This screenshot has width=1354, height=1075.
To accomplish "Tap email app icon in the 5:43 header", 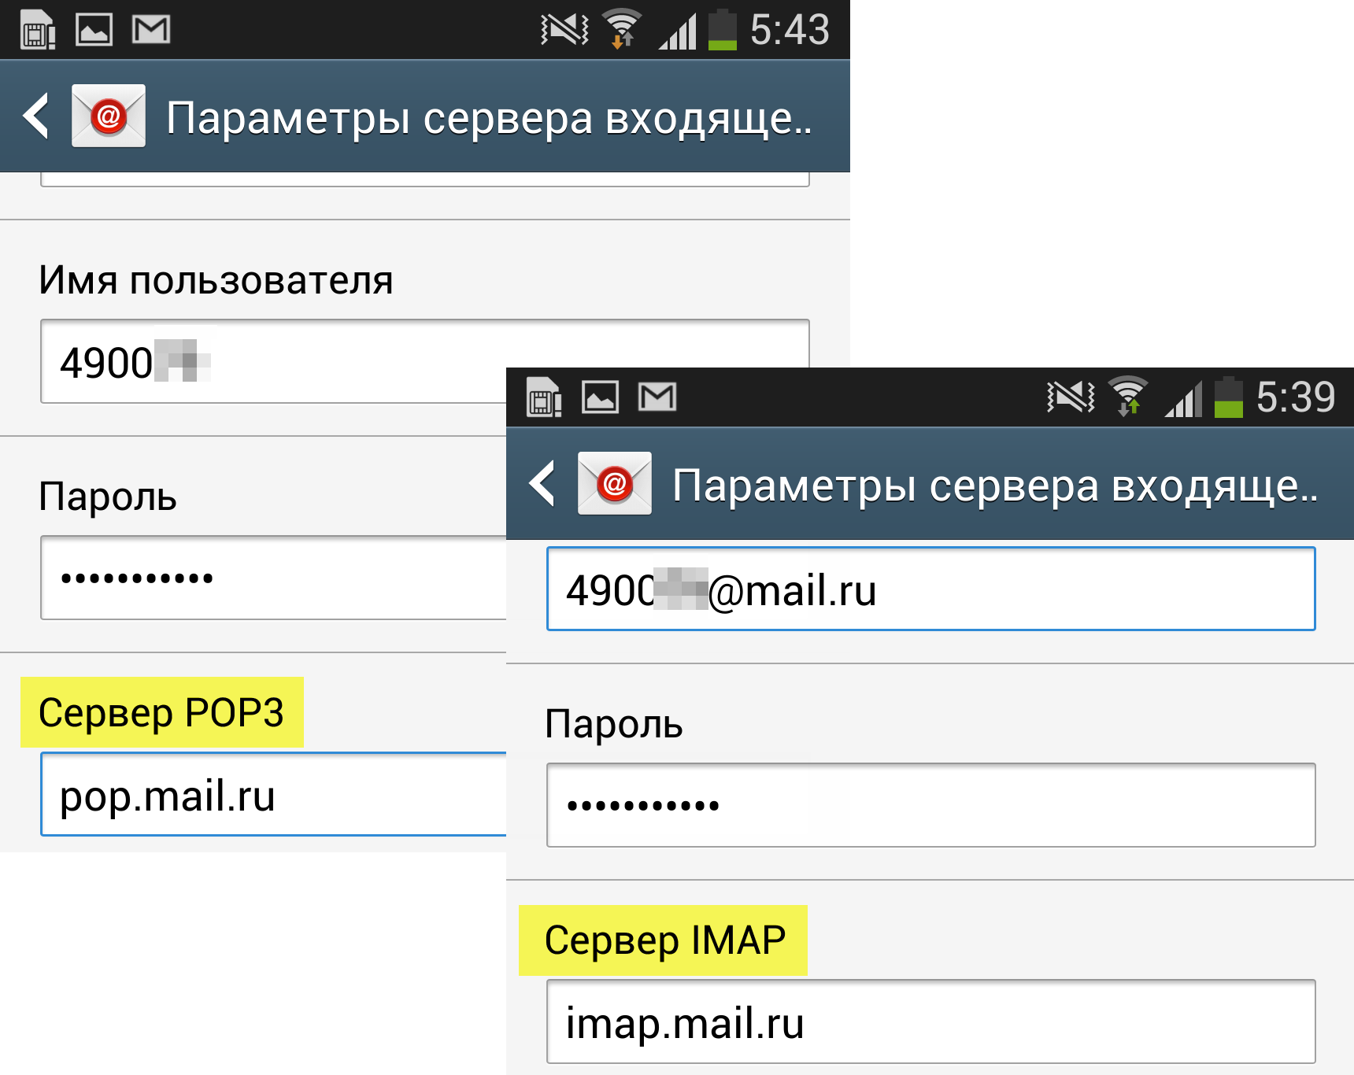I will click(x=109, y=116).
